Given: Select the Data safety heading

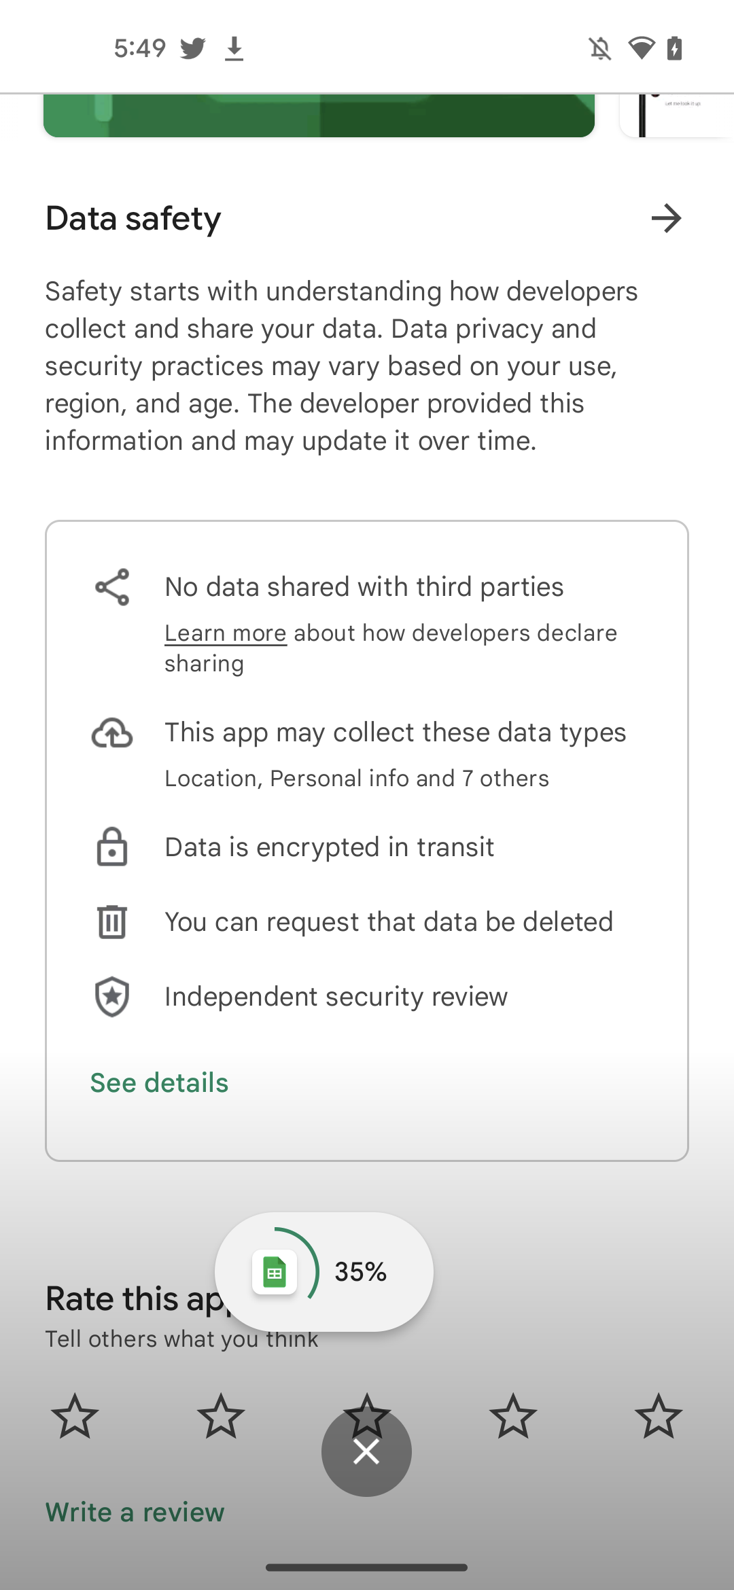Looking at the screenshot, I should pyautogui.click(x=133, y=218).
